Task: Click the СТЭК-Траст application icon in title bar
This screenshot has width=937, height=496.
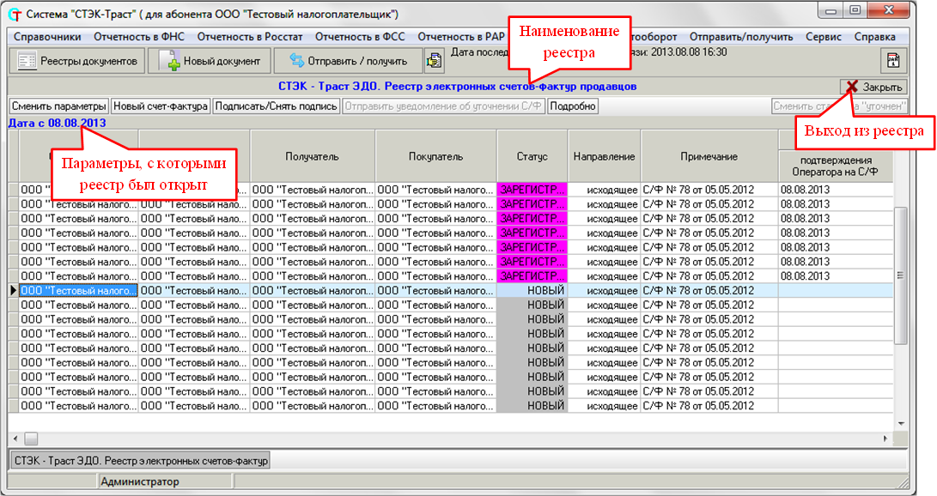Action: (x=15, y=15)
